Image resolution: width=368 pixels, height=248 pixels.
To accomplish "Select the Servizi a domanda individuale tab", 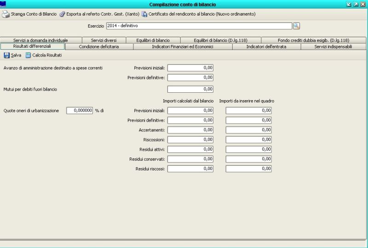I will 40,40.
